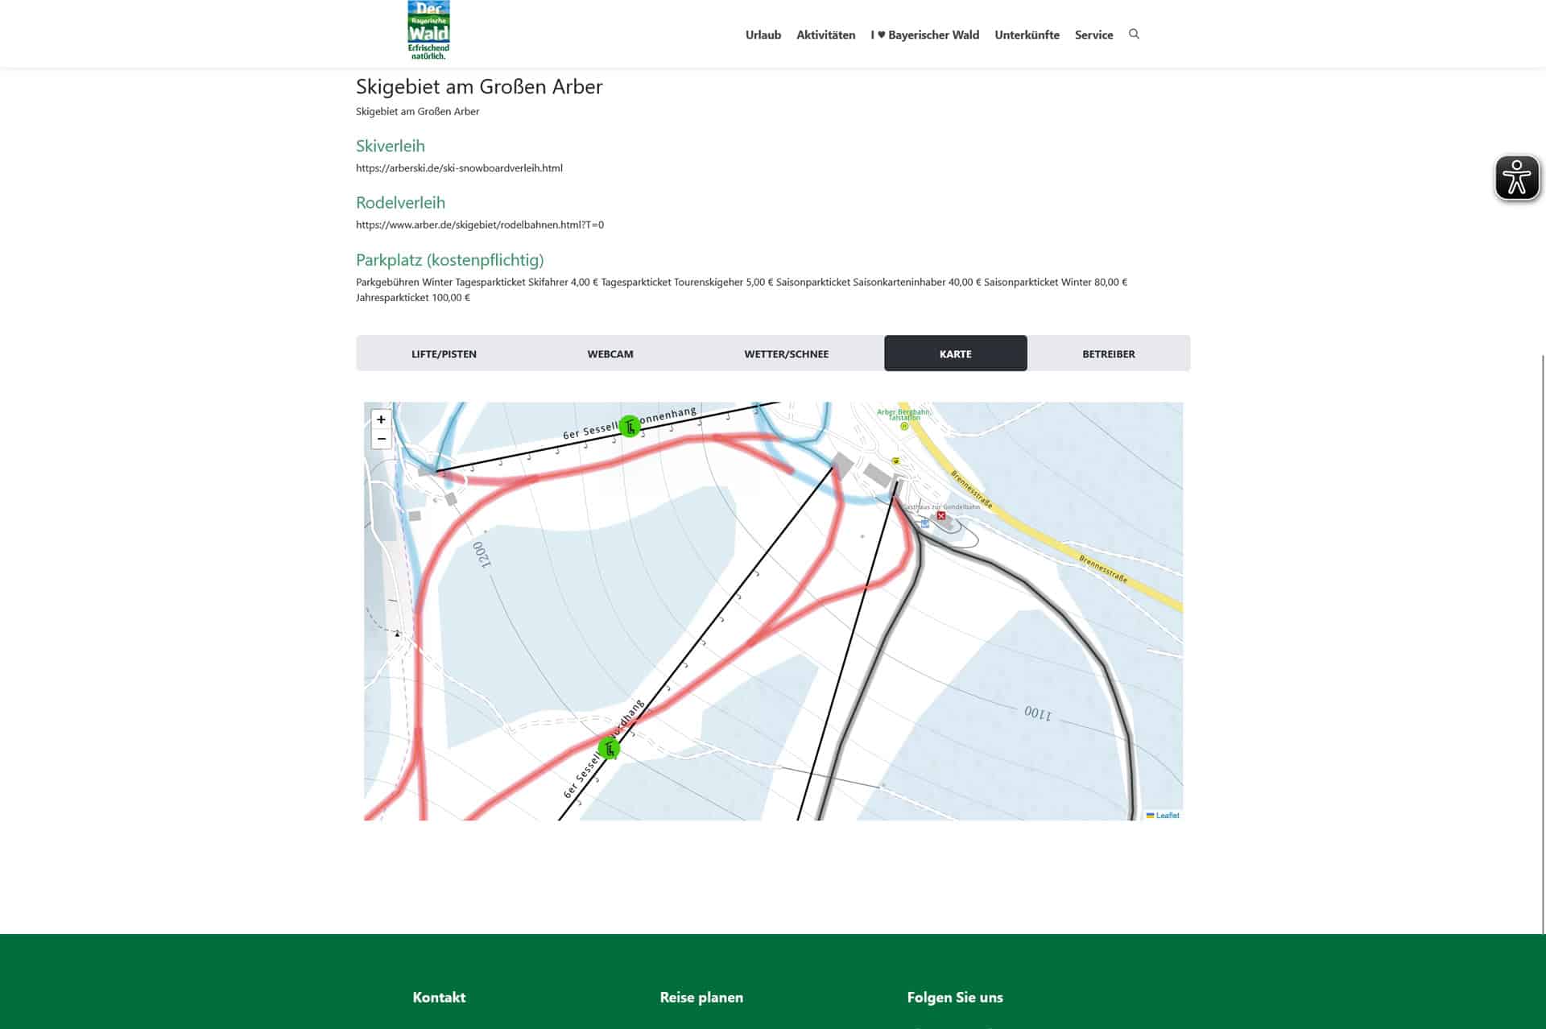Open the Service menu
Screen dimensions: 1546x1029
point(1093,35)
